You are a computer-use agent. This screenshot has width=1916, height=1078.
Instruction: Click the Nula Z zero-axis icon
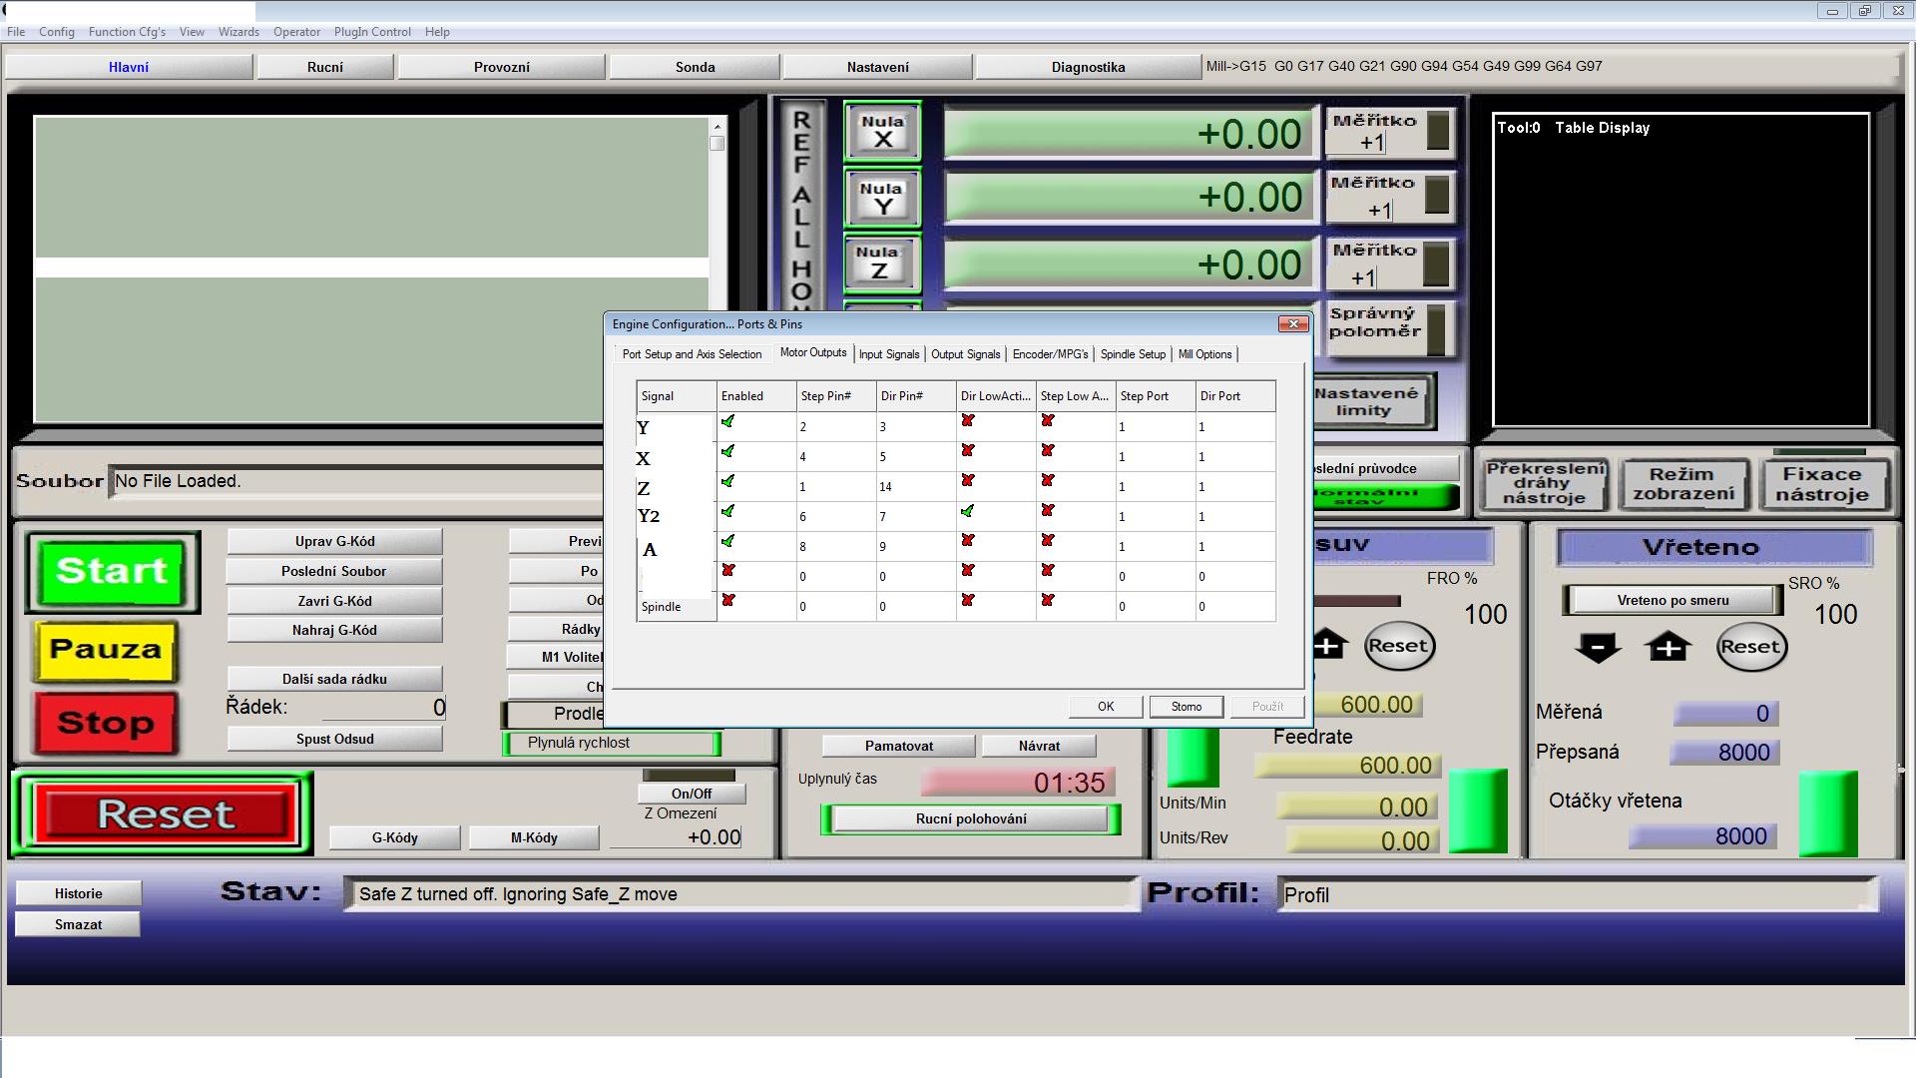880,263
